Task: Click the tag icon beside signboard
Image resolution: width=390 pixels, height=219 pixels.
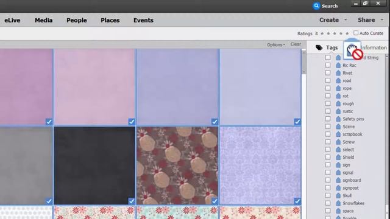Action: click(x=338, y=180)
